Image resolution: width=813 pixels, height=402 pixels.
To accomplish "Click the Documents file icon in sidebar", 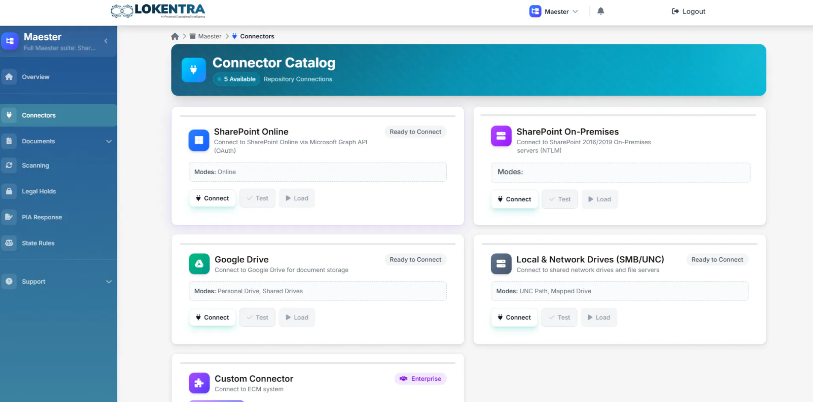I will pos(9,141).
